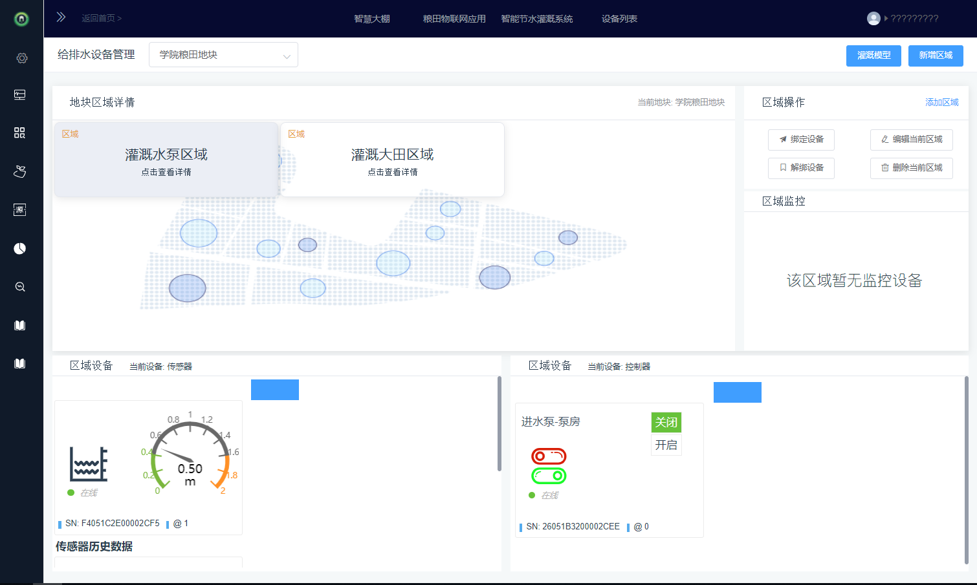Select the search magnifier icon in sidebar

pyautogui.click(x=19, y=286)
